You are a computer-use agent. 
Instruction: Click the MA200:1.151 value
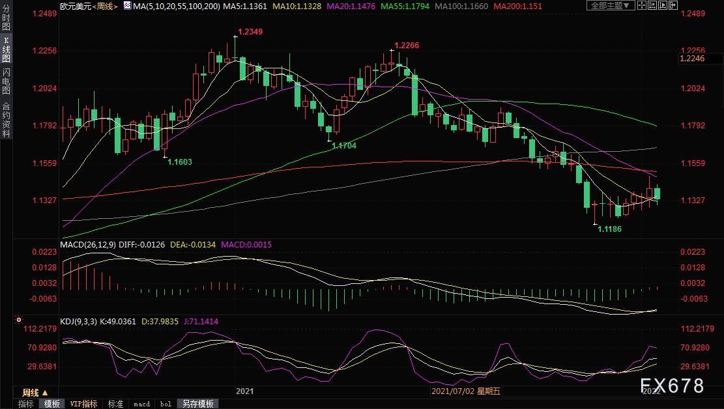(x=517, y=6)
